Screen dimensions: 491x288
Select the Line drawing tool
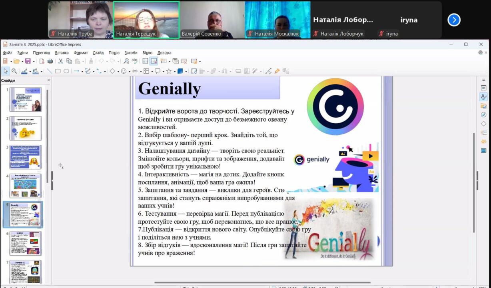49,71
